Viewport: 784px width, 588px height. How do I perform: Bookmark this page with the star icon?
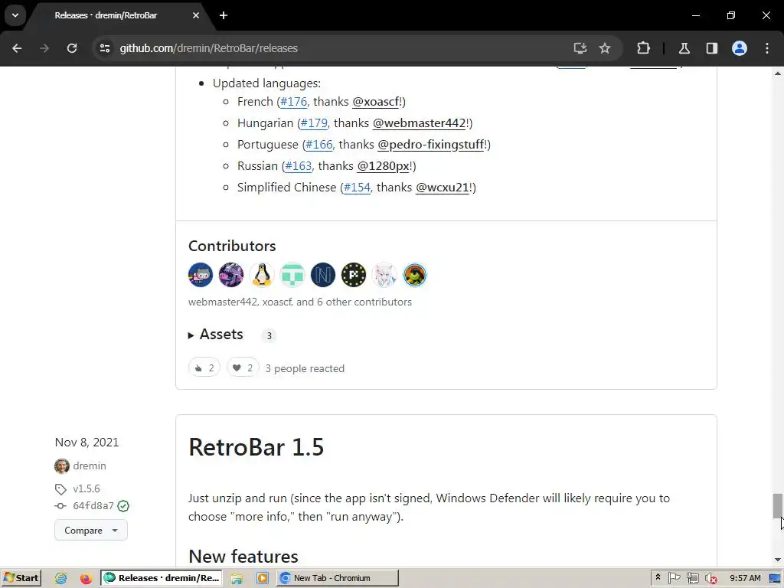point(605,48)
